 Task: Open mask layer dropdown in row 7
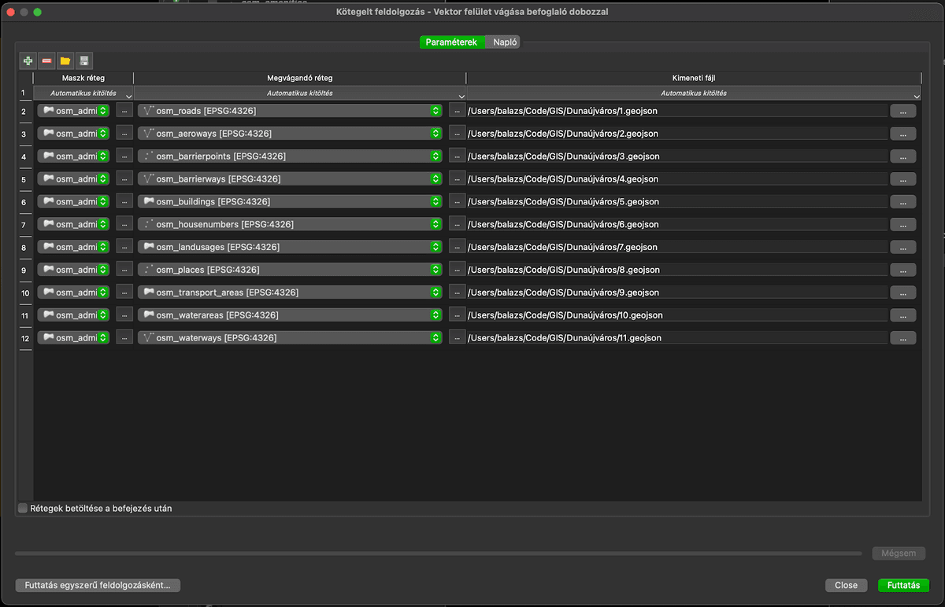[103, 225]
